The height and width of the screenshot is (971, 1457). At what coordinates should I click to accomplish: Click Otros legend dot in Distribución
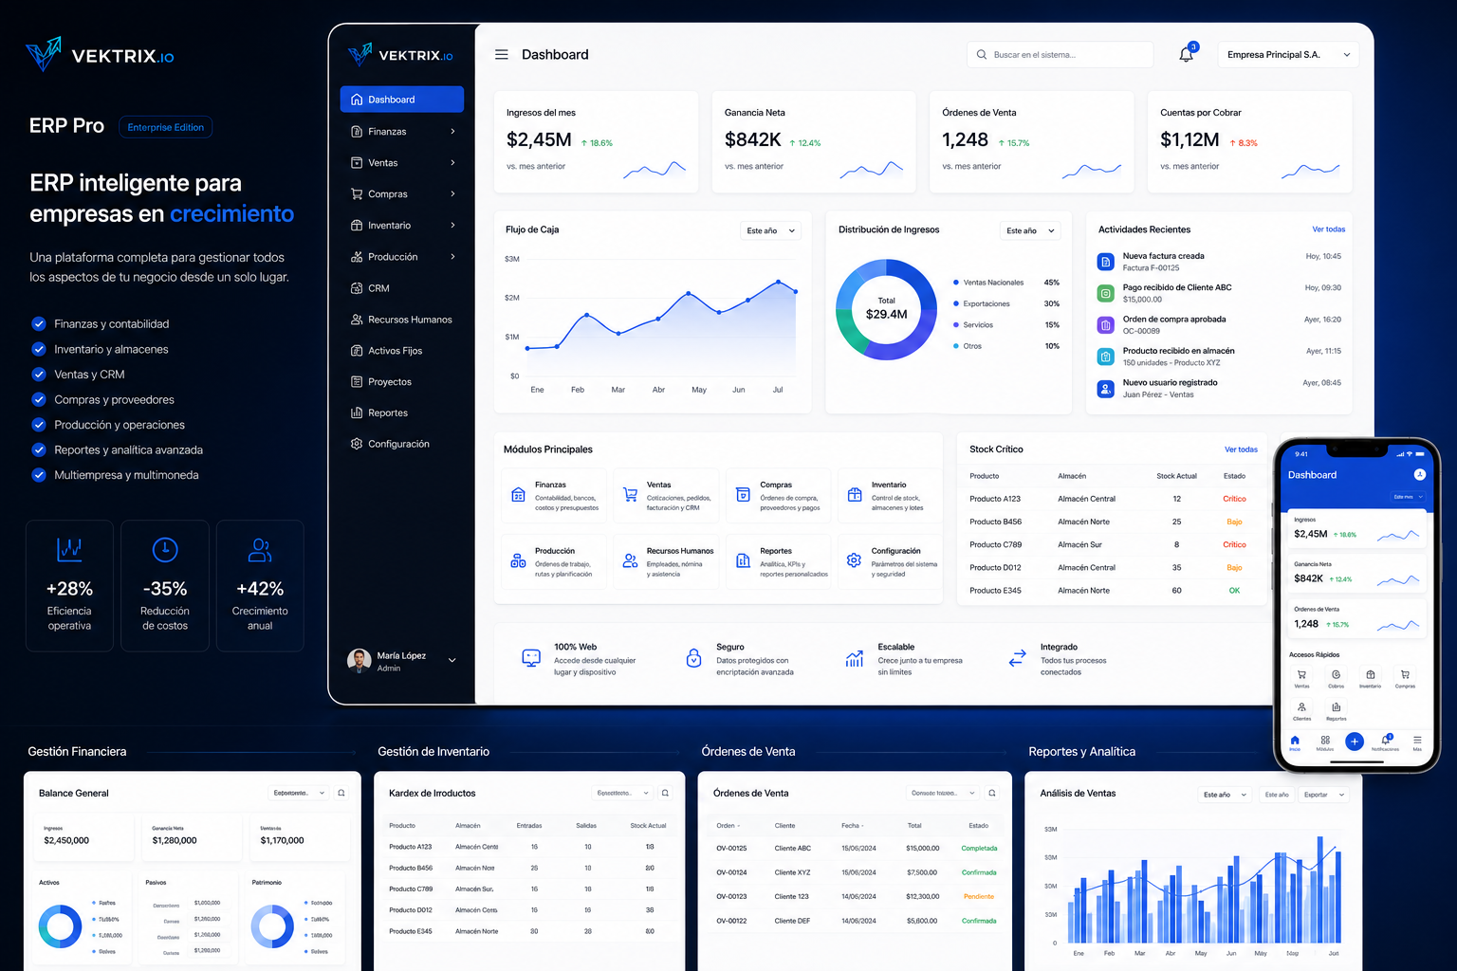(x=955, y=346)
